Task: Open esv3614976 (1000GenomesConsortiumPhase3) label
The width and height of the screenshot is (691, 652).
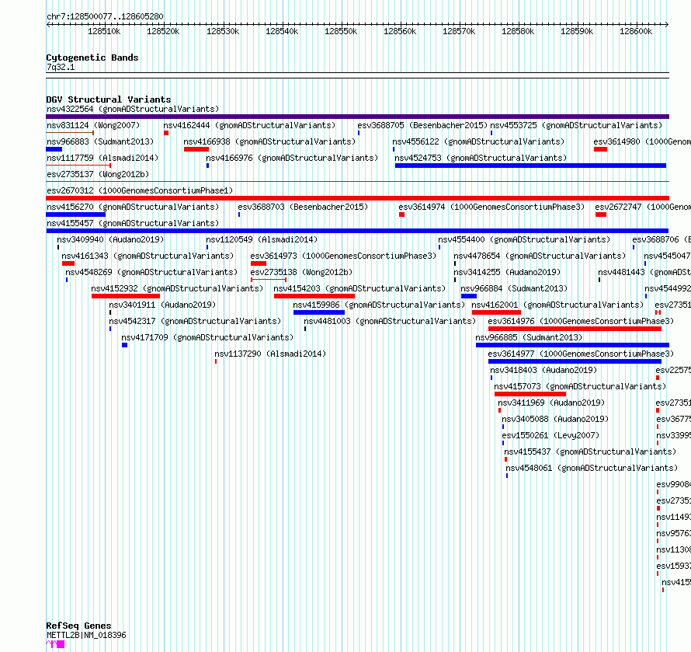Action: pyautogui.click(x=581, y=321)
